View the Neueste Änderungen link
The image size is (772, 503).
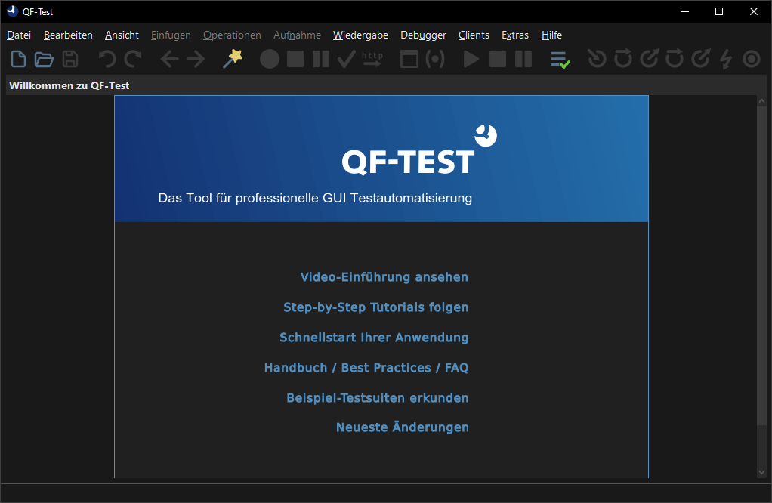tap(403, 427)
